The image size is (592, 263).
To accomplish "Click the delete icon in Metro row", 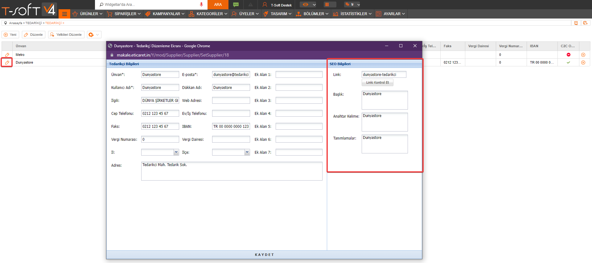I will [583, 55].
